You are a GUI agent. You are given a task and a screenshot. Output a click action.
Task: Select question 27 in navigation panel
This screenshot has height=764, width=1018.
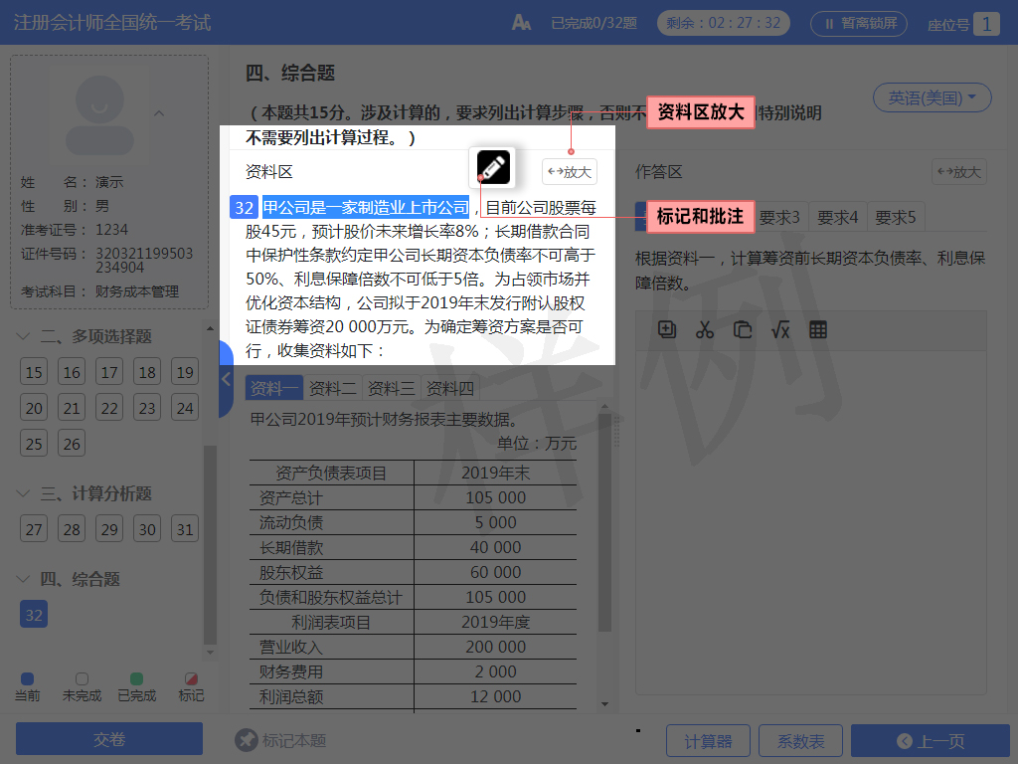coord(35,529)
